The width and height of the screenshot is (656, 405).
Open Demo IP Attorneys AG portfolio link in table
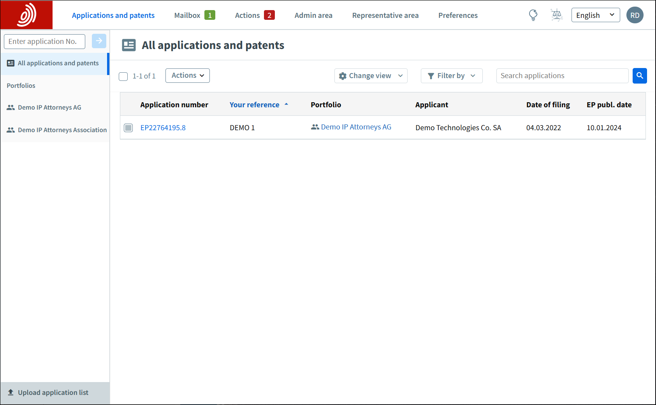click(356, 127)
